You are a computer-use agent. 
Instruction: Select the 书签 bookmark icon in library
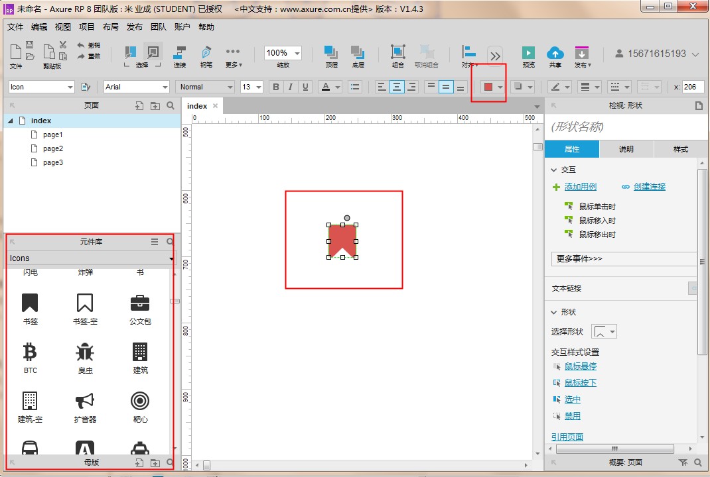(x=30, y=303)
